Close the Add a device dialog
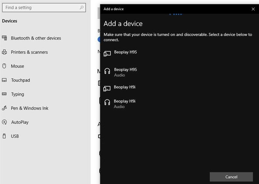 point(253,9)
